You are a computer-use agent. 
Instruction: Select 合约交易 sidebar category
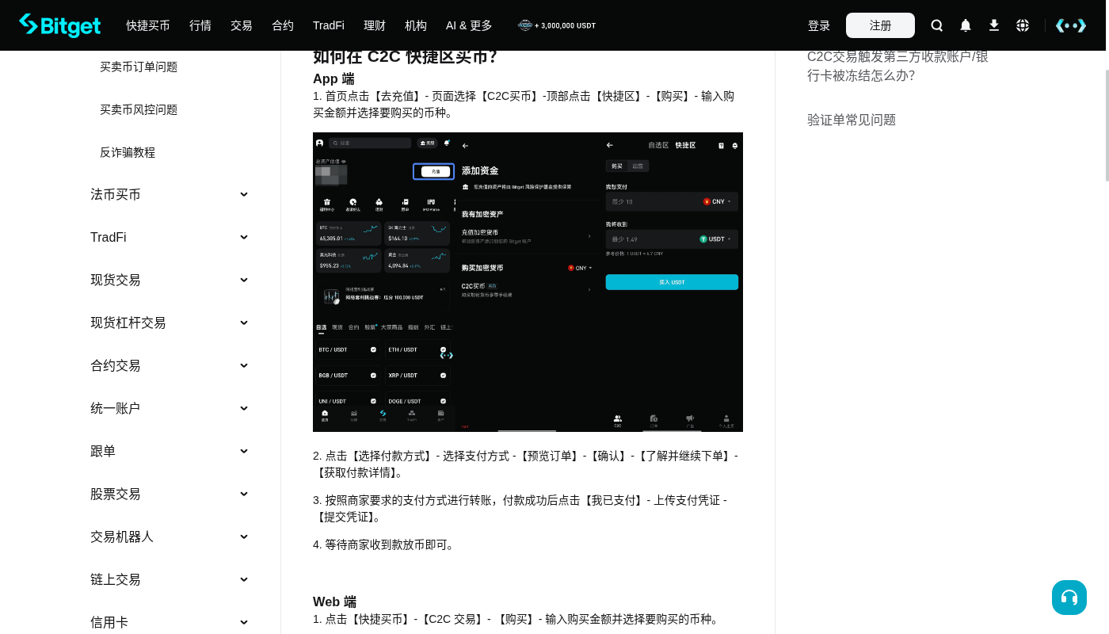click(x=116, y=365)
